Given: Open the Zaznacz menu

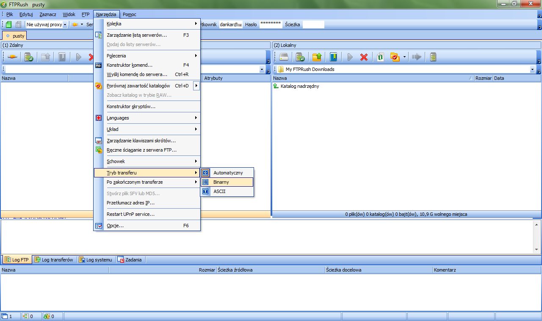Looking at the screenshot, I should tap(48, 14).
